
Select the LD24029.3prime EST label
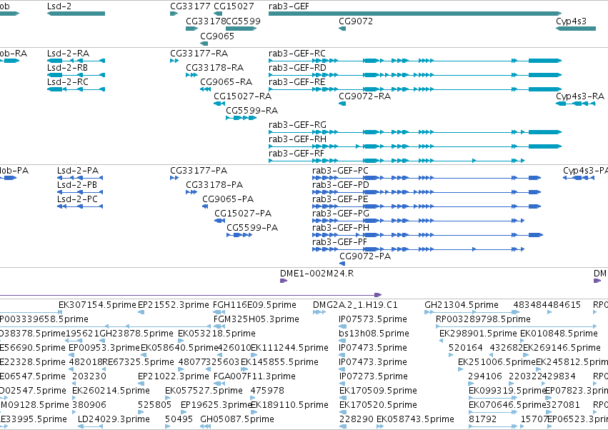click(114, 419)
